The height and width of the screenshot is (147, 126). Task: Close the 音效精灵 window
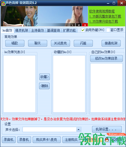point(121,3)
